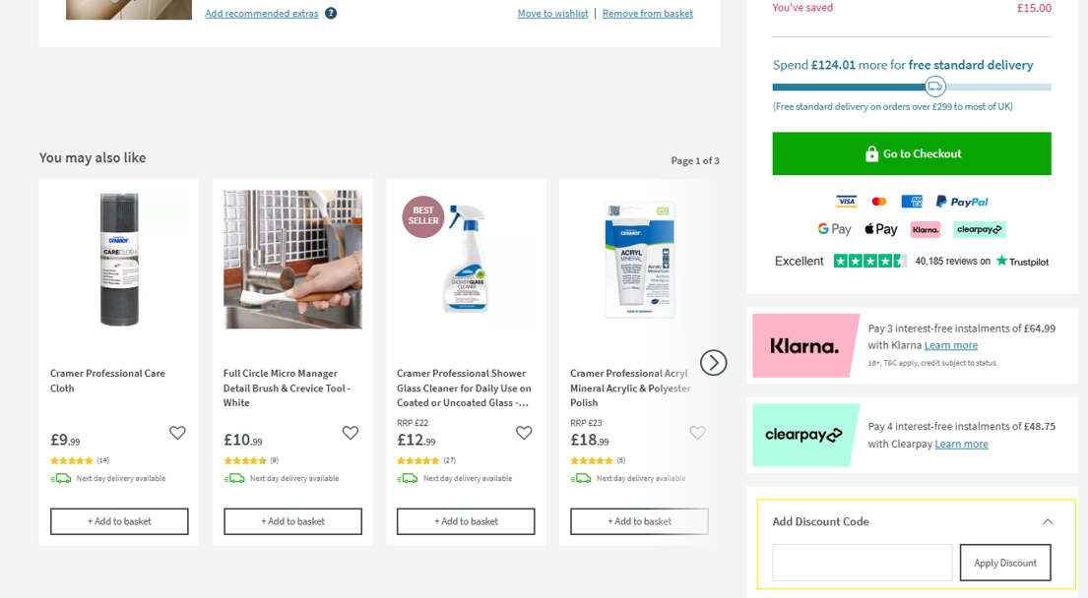Click the Google Pay icon

(834, 229)
